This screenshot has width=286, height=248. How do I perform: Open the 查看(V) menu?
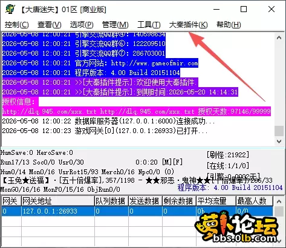[50, 25]
